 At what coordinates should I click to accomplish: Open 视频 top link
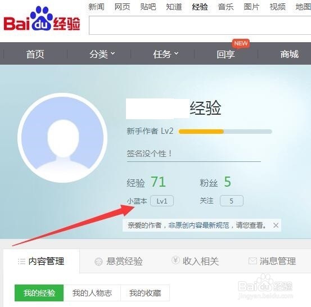point(277,7)
